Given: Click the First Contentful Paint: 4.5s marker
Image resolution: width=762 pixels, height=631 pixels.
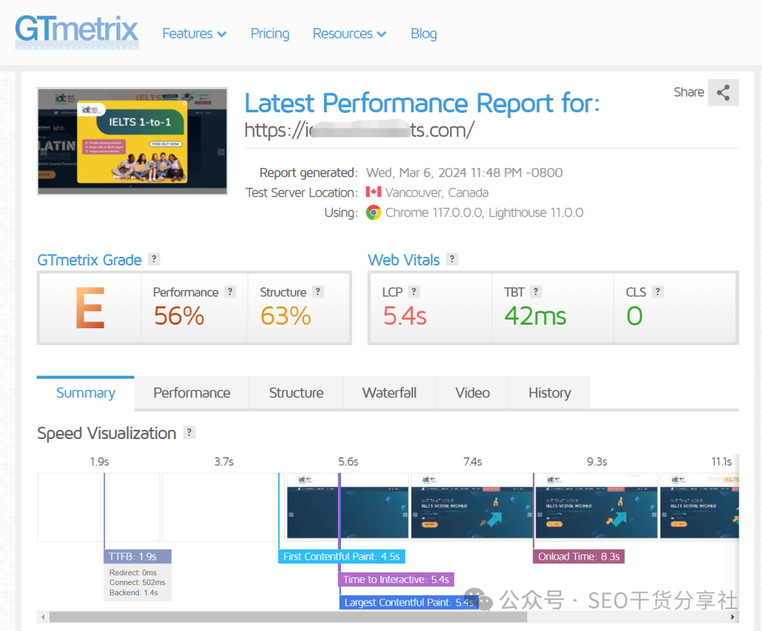Looking at the screenshot, I should [x=341, y=556].
